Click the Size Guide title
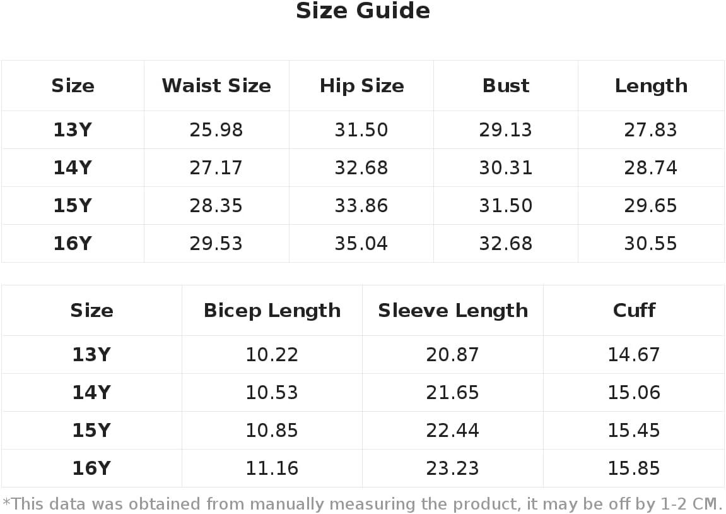Screen dimensions: 726x514 coord(363,11)
